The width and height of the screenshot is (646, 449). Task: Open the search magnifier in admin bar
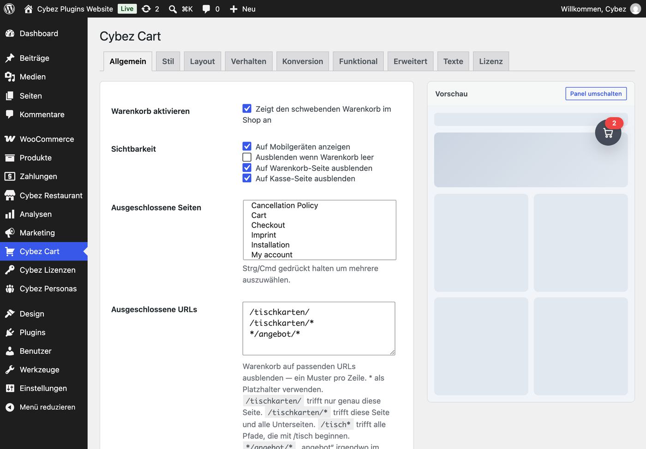[x=173, y=9]
